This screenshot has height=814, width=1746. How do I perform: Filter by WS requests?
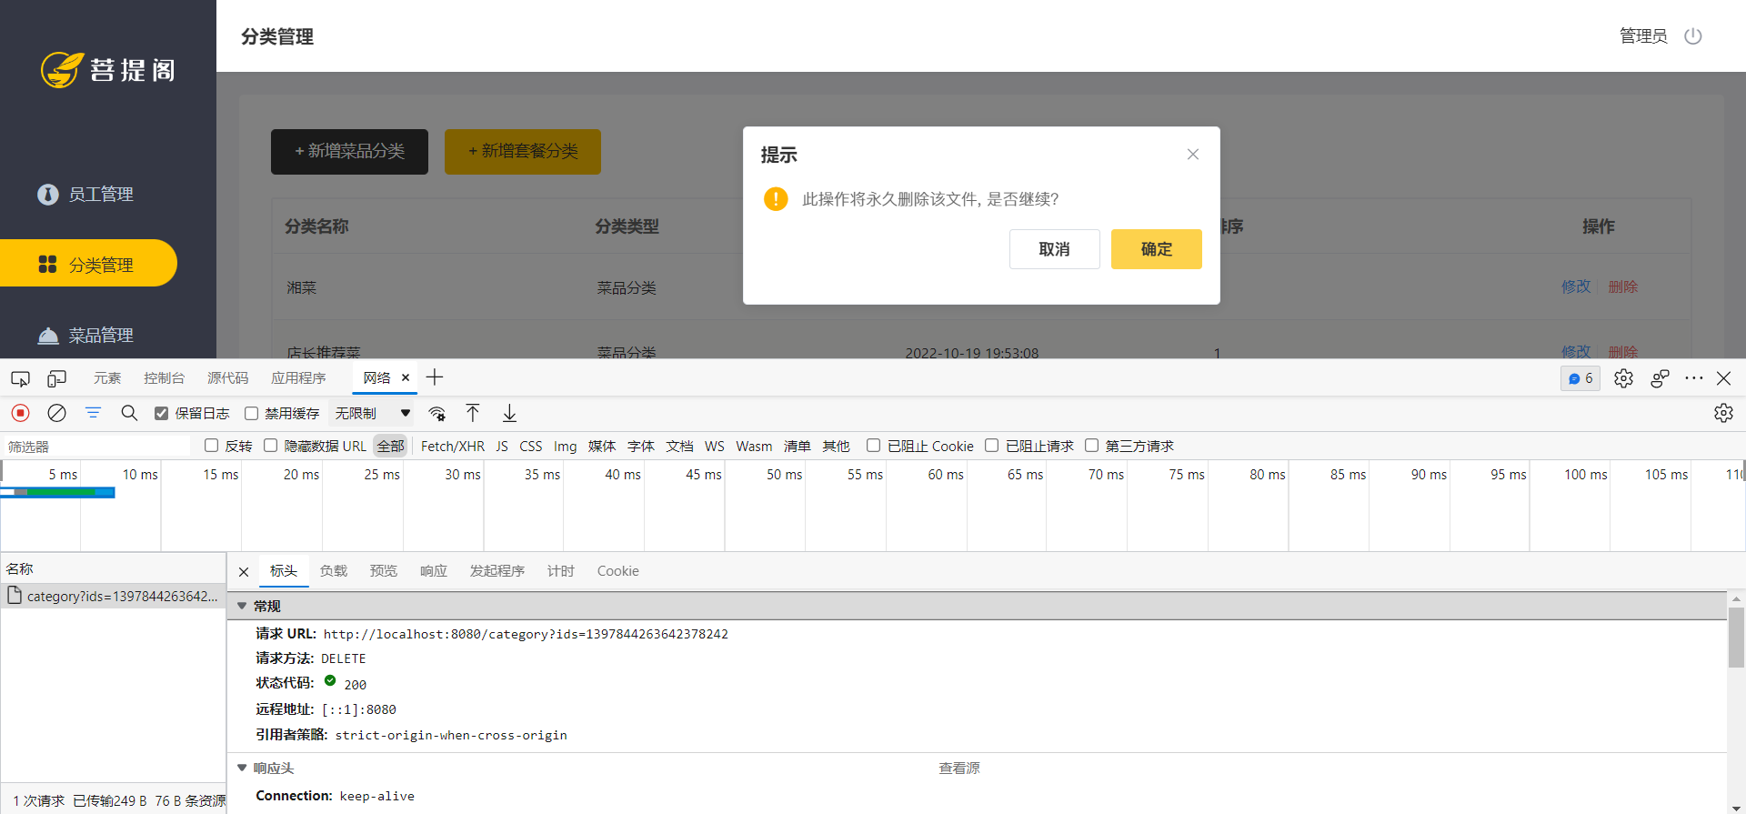[x=715, y=446]
